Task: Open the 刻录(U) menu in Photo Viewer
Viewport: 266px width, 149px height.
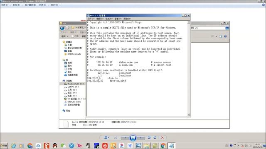Action: 44,5
